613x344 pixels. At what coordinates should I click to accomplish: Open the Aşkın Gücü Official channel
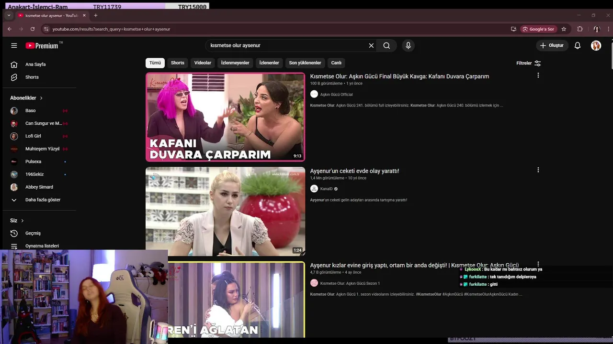tap(336, 95)
